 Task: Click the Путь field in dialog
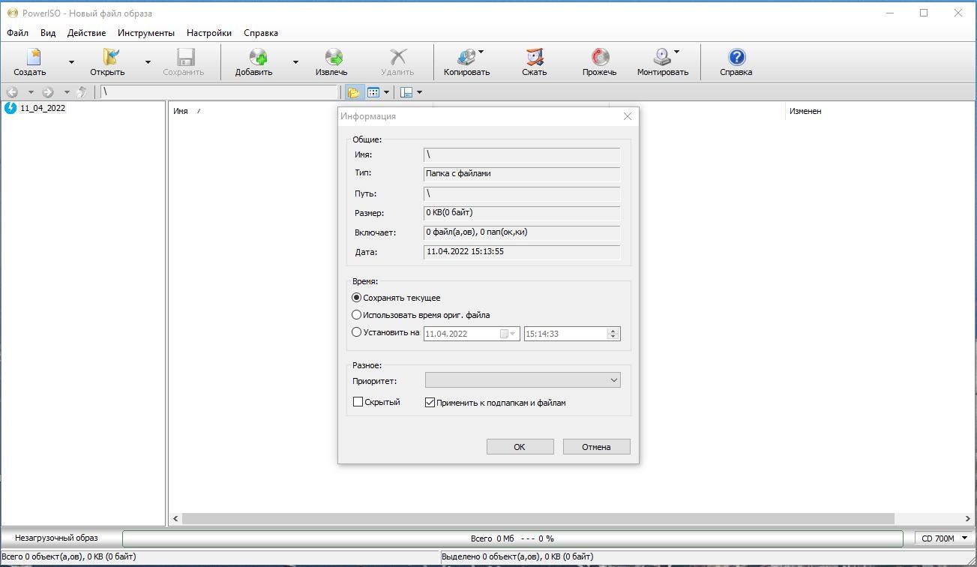pos(522,193)
